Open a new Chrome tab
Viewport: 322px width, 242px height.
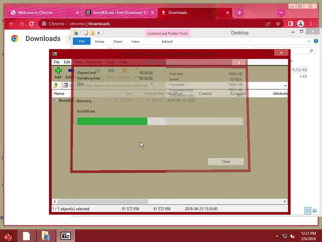(x=239, y=13)
